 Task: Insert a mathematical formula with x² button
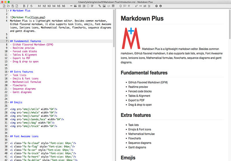point(136,6)
